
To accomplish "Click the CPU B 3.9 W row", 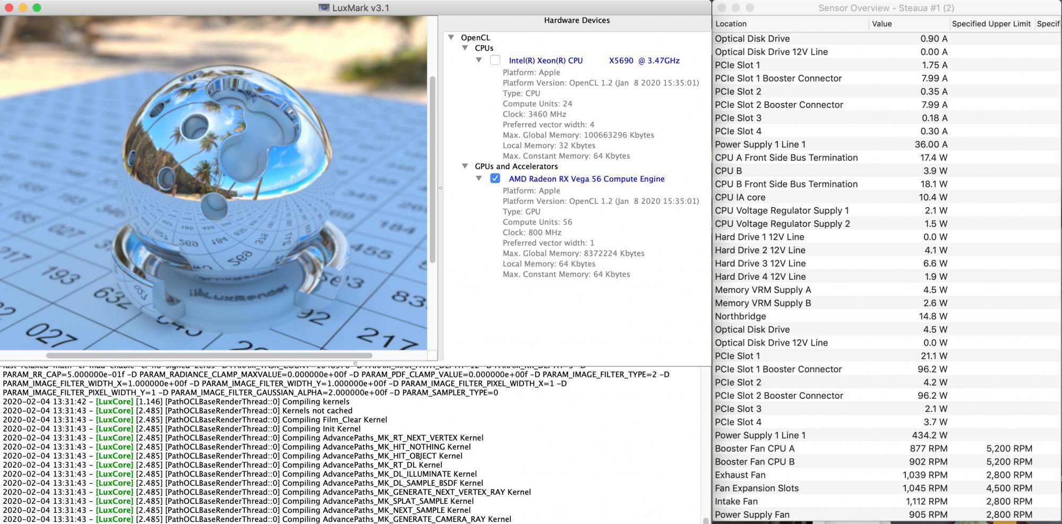I will pyautogui.click(x=886, y=171).
